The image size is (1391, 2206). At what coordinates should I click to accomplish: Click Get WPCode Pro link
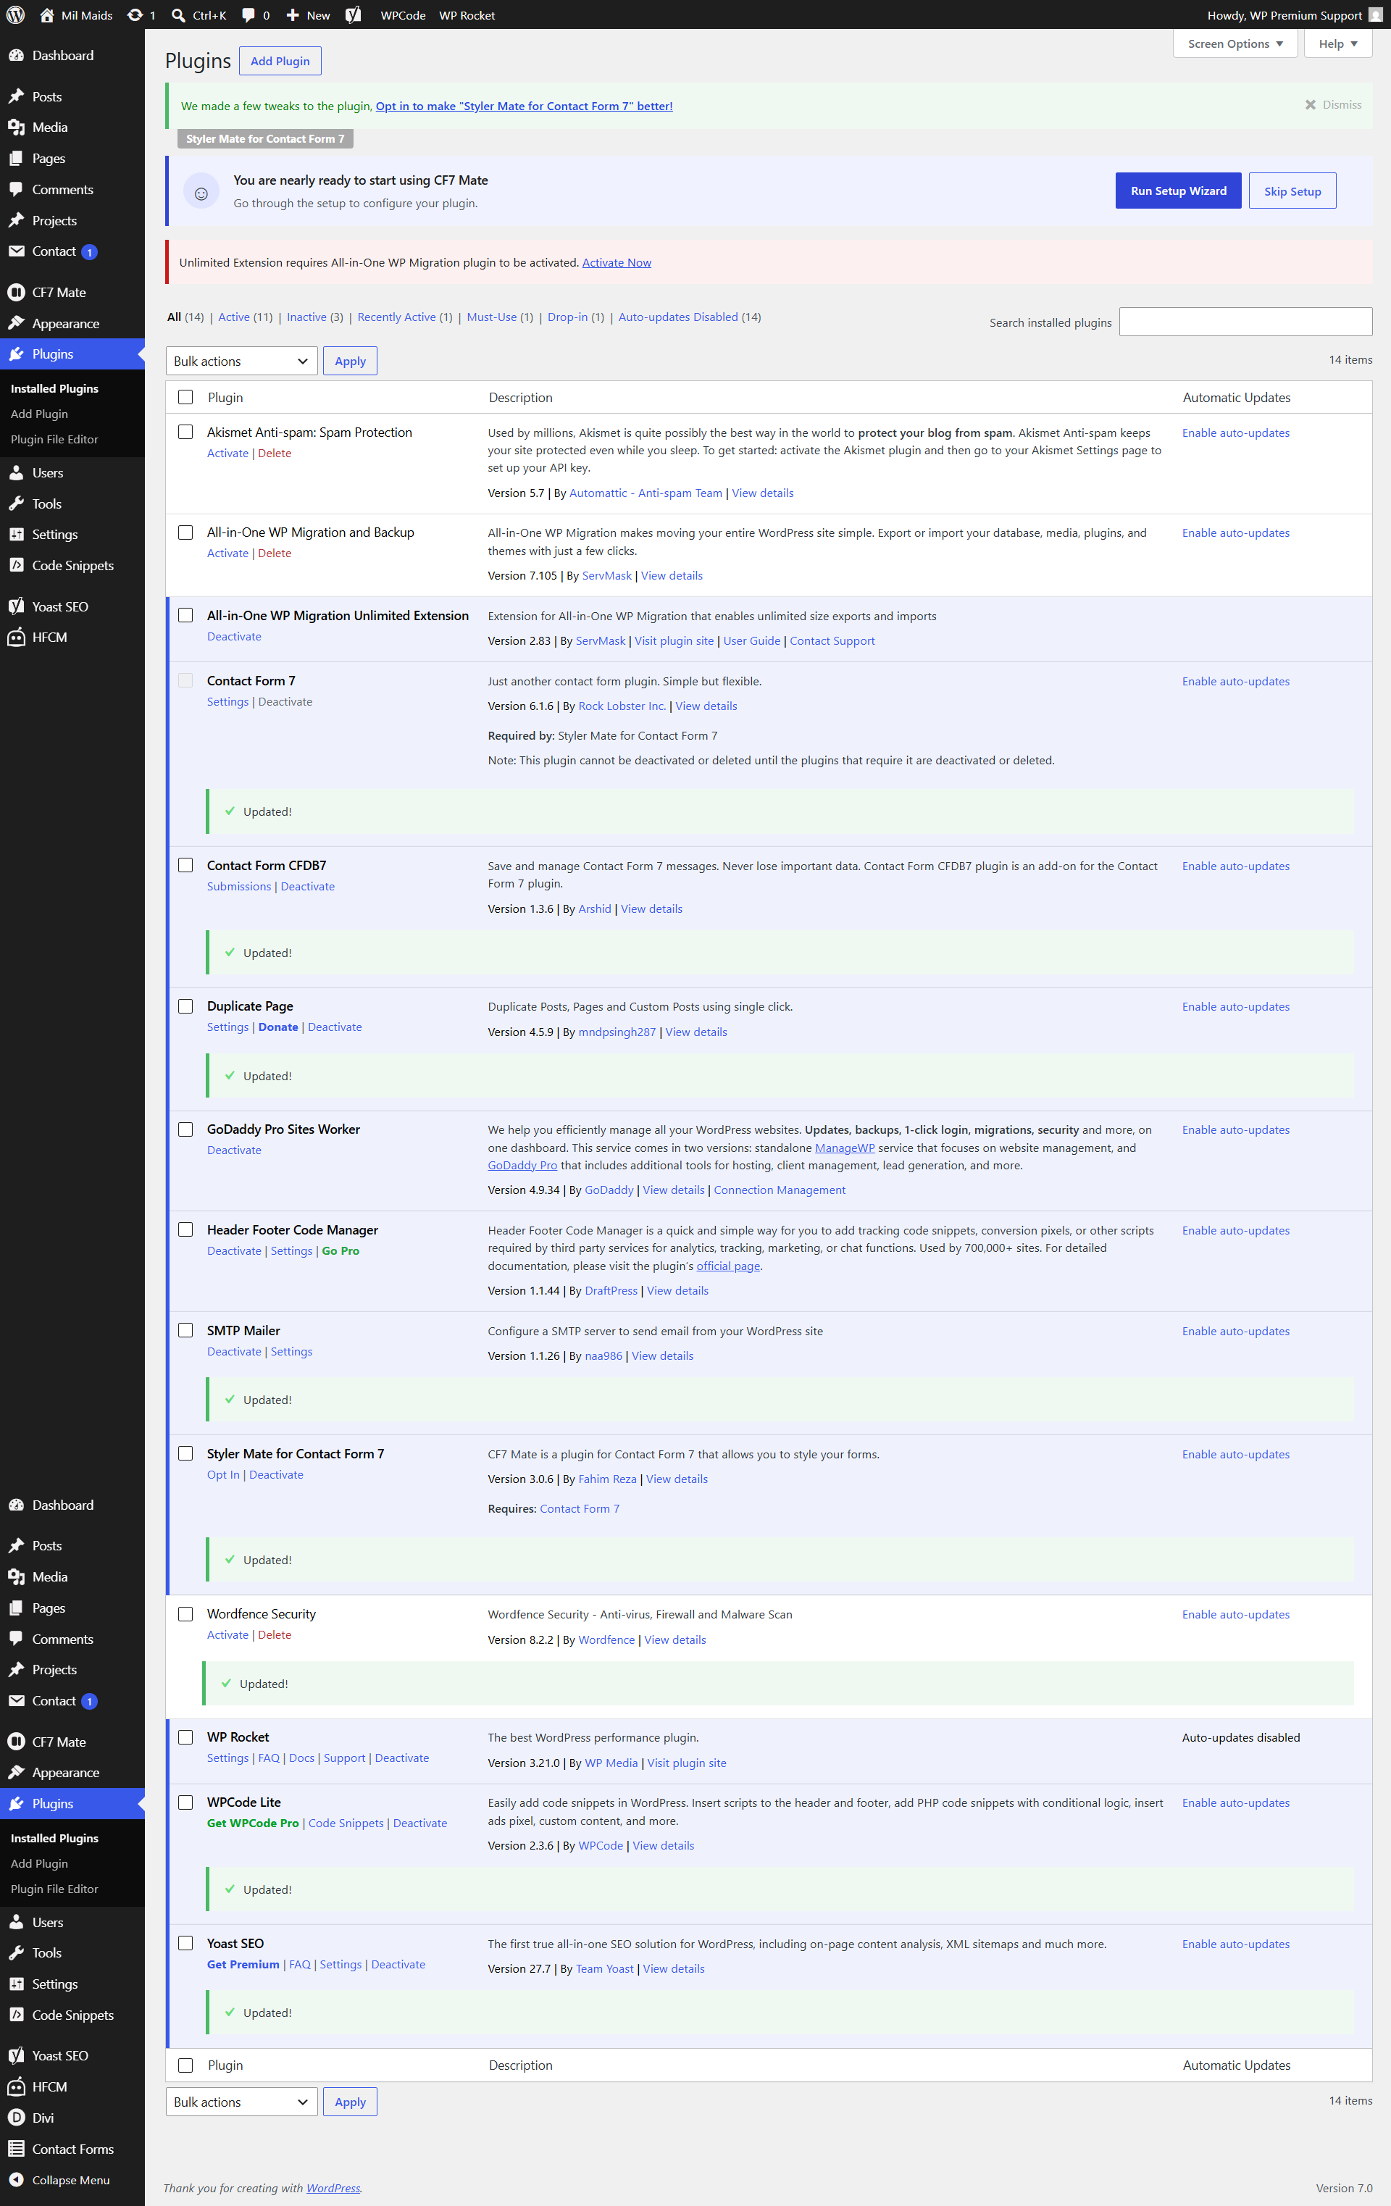pyautogui.click(x=253, y=1823)
